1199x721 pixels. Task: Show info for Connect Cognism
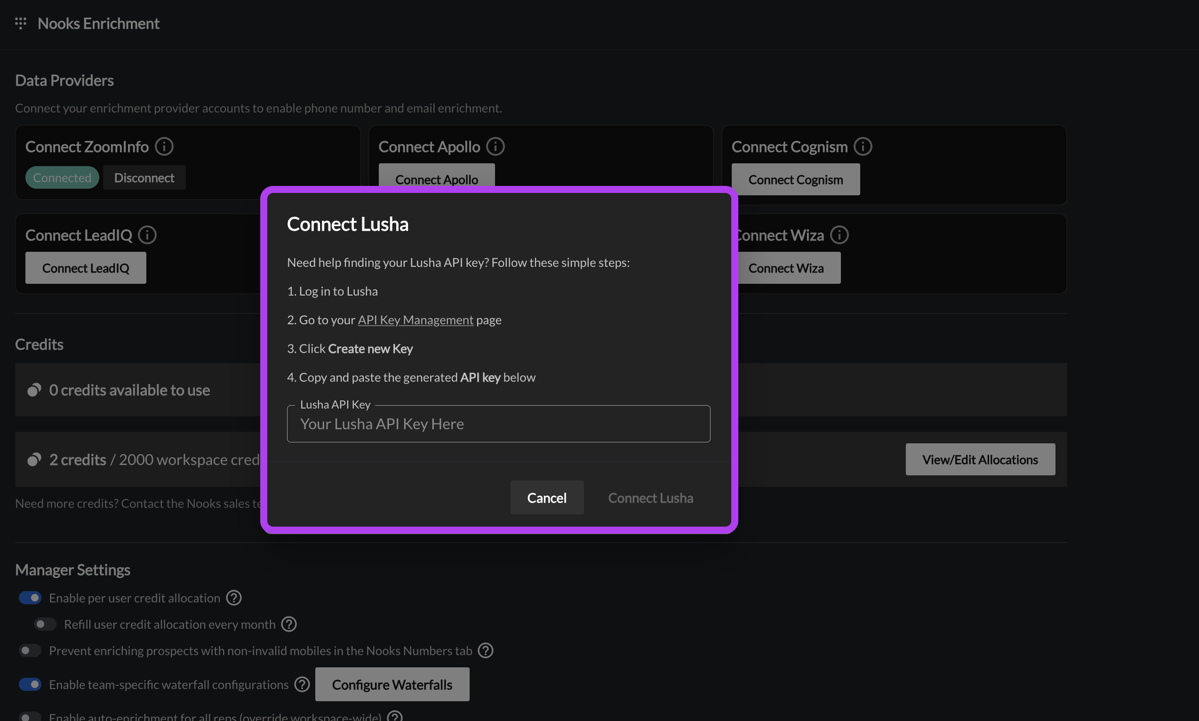click(x=863, y=146)
